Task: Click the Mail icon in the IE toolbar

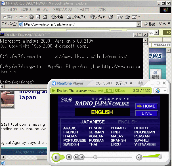Action: (x=119, y=17)
